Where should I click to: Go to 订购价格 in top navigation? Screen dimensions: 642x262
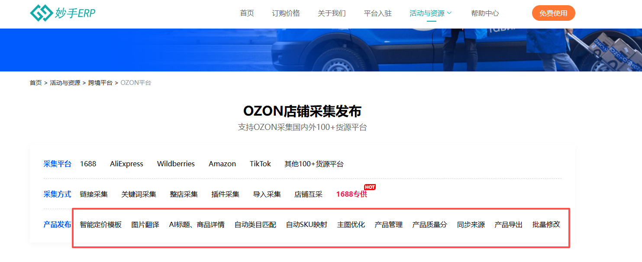tap(286, 13)
